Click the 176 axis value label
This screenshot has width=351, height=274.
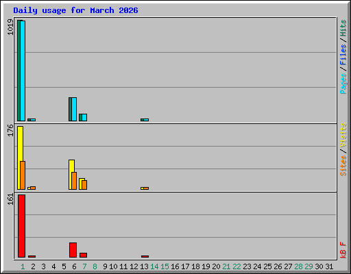10,130
